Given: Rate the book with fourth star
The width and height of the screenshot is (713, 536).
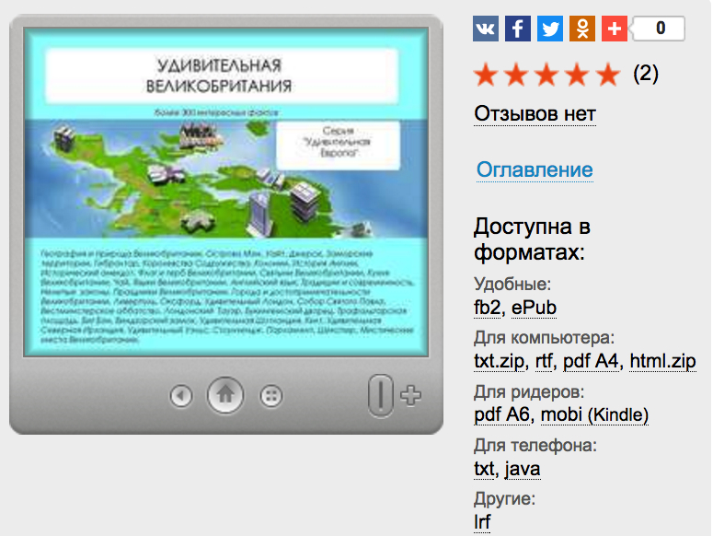Looking at the screenshot, I should [x=578, y=75].
